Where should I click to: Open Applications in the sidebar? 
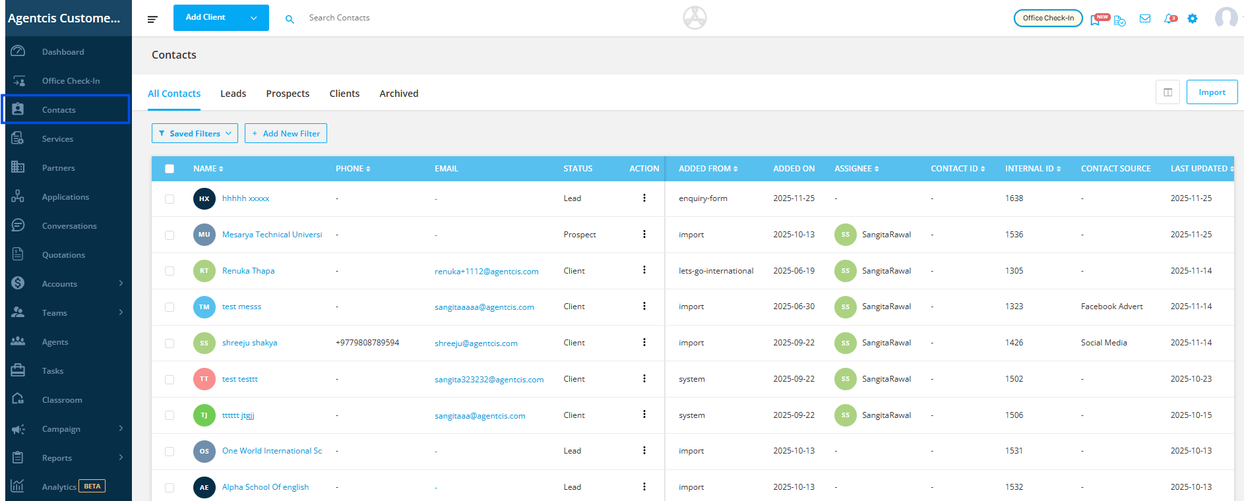(66, 197)
